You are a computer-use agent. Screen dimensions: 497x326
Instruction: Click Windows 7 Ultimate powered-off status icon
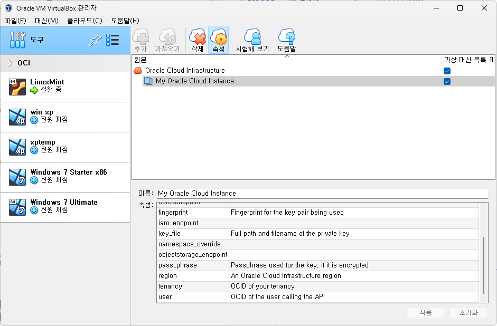pos(34,210)
